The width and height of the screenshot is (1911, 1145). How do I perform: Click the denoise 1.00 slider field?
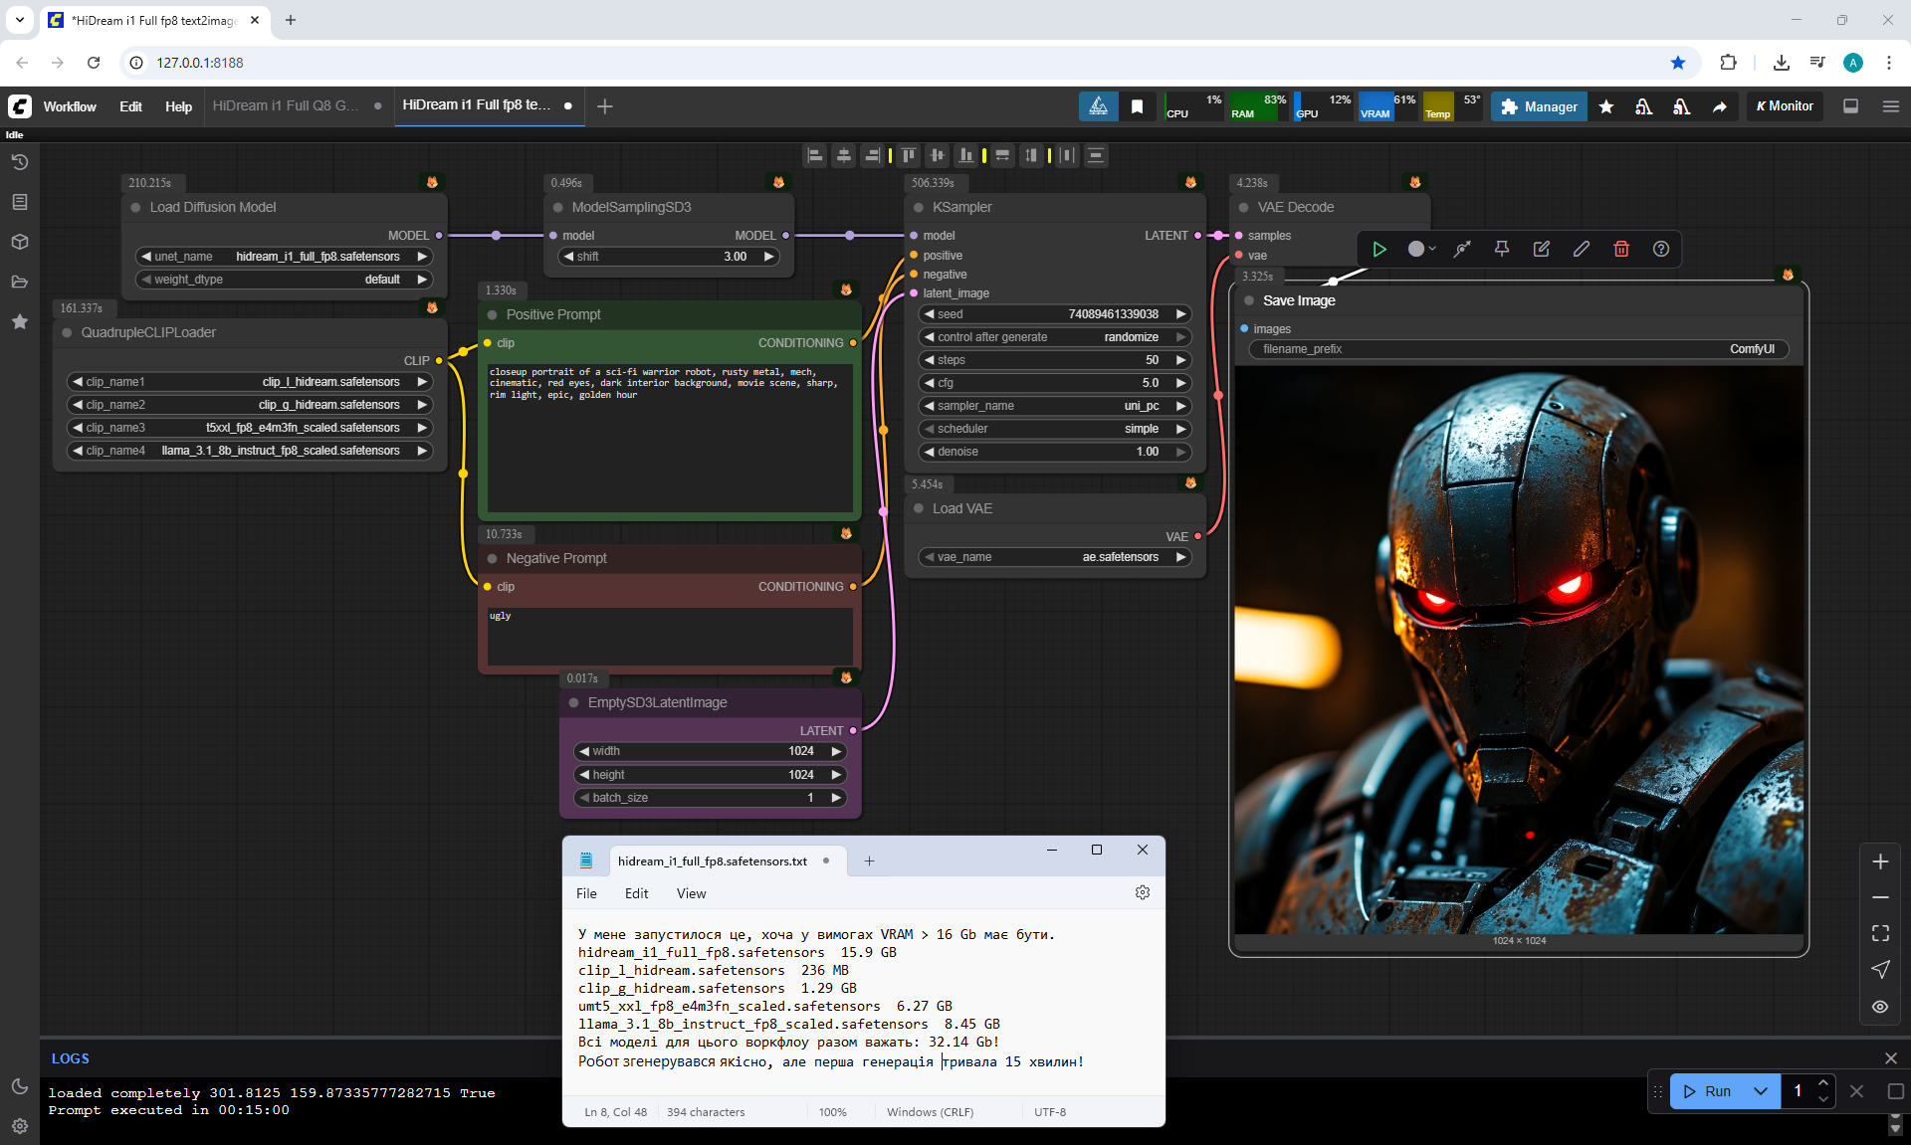(x=1054, y=452)
